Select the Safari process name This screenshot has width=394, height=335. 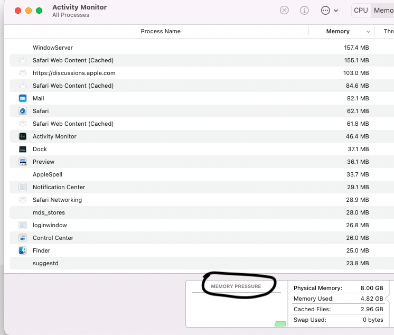41,111
